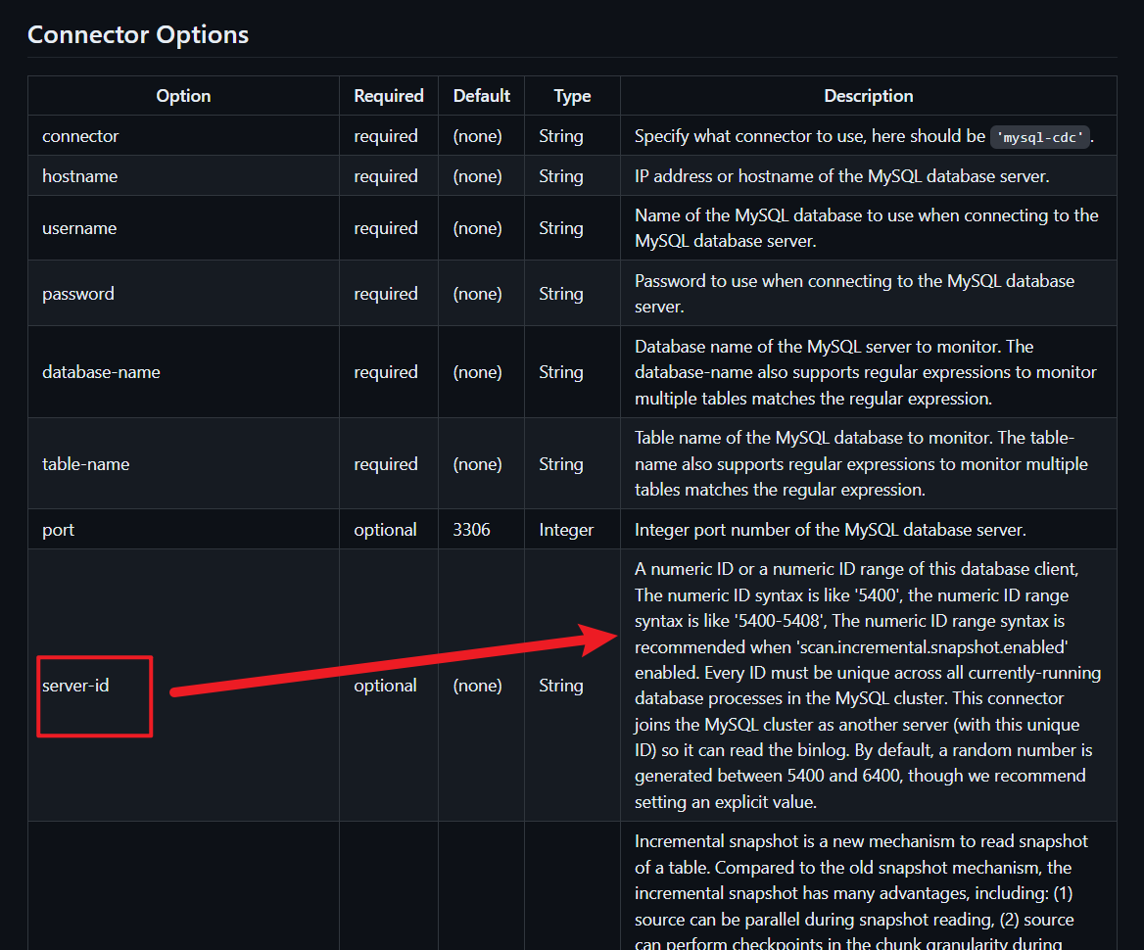Select the 'Type' column header
The image size is (1144, 950).
click(x=572, y=96)
